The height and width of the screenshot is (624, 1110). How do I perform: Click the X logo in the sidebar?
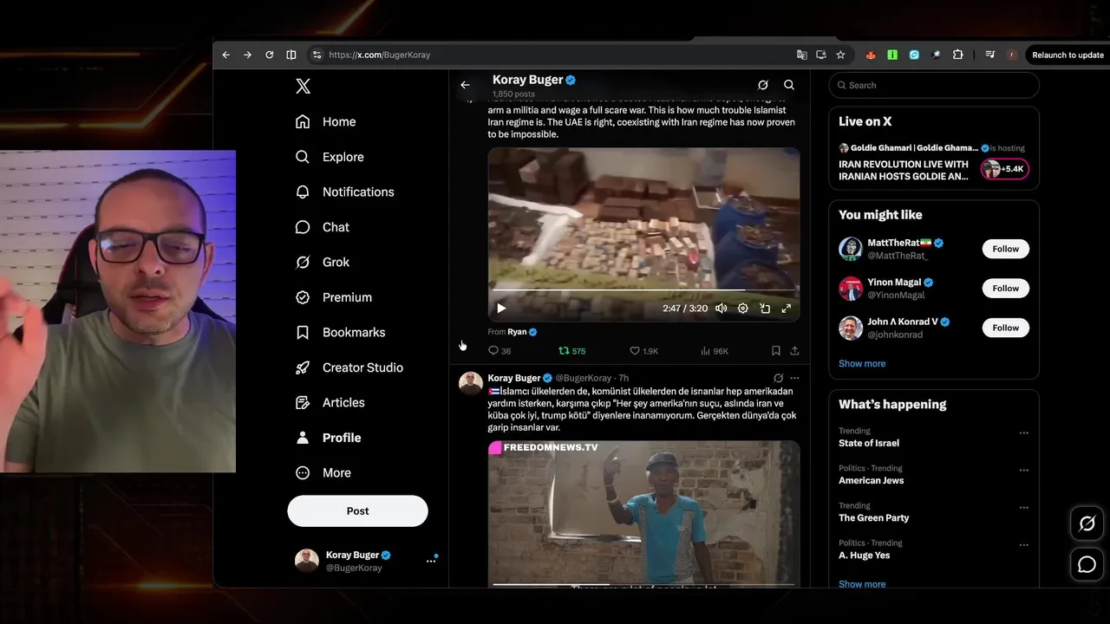point(303,86)
